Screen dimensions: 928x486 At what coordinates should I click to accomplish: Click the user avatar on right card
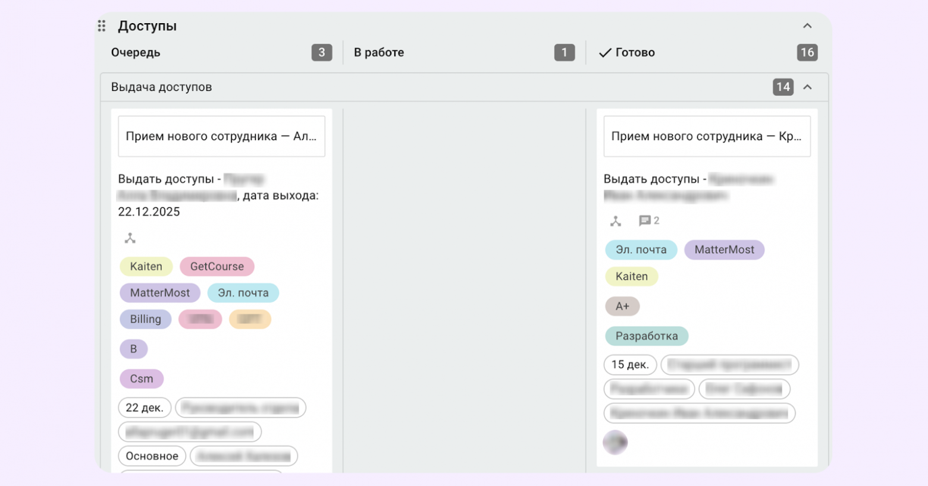coord(615,443)
